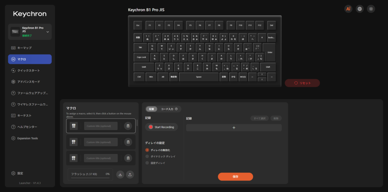
Task: Open ワイヤレスファームウ… in the sidebar
Action: pos(30,104)
